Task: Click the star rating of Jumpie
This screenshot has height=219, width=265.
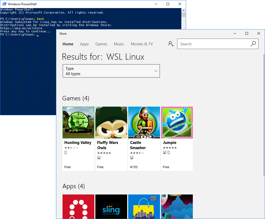Action: pos(170,148)
